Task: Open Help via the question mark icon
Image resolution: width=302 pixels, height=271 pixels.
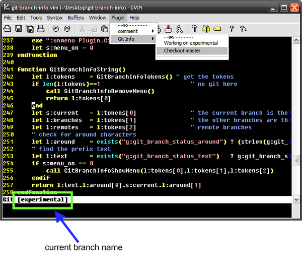Action: 232,29
